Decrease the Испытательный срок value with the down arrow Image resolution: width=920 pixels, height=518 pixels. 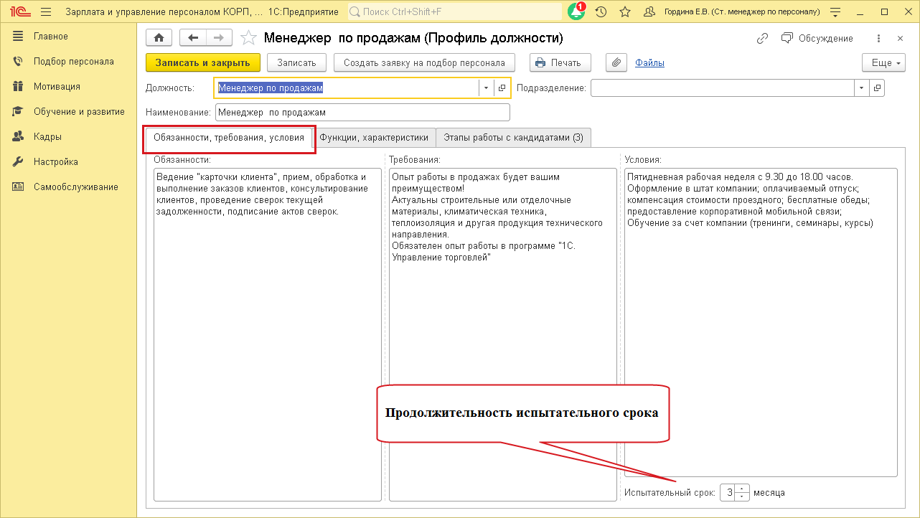(741, 496)
